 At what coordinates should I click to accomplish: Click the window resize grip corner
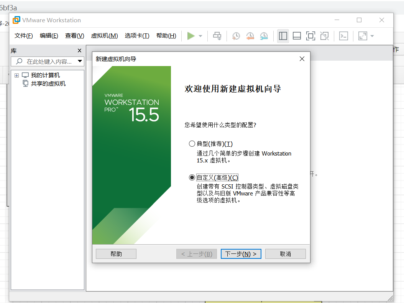coord(390,298)
